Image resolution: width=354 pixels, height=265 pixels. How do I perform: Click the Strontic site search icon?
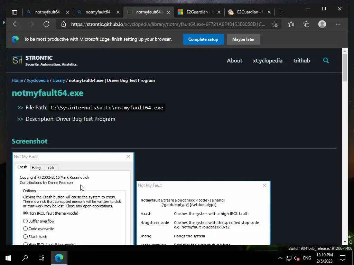(326, 60)
